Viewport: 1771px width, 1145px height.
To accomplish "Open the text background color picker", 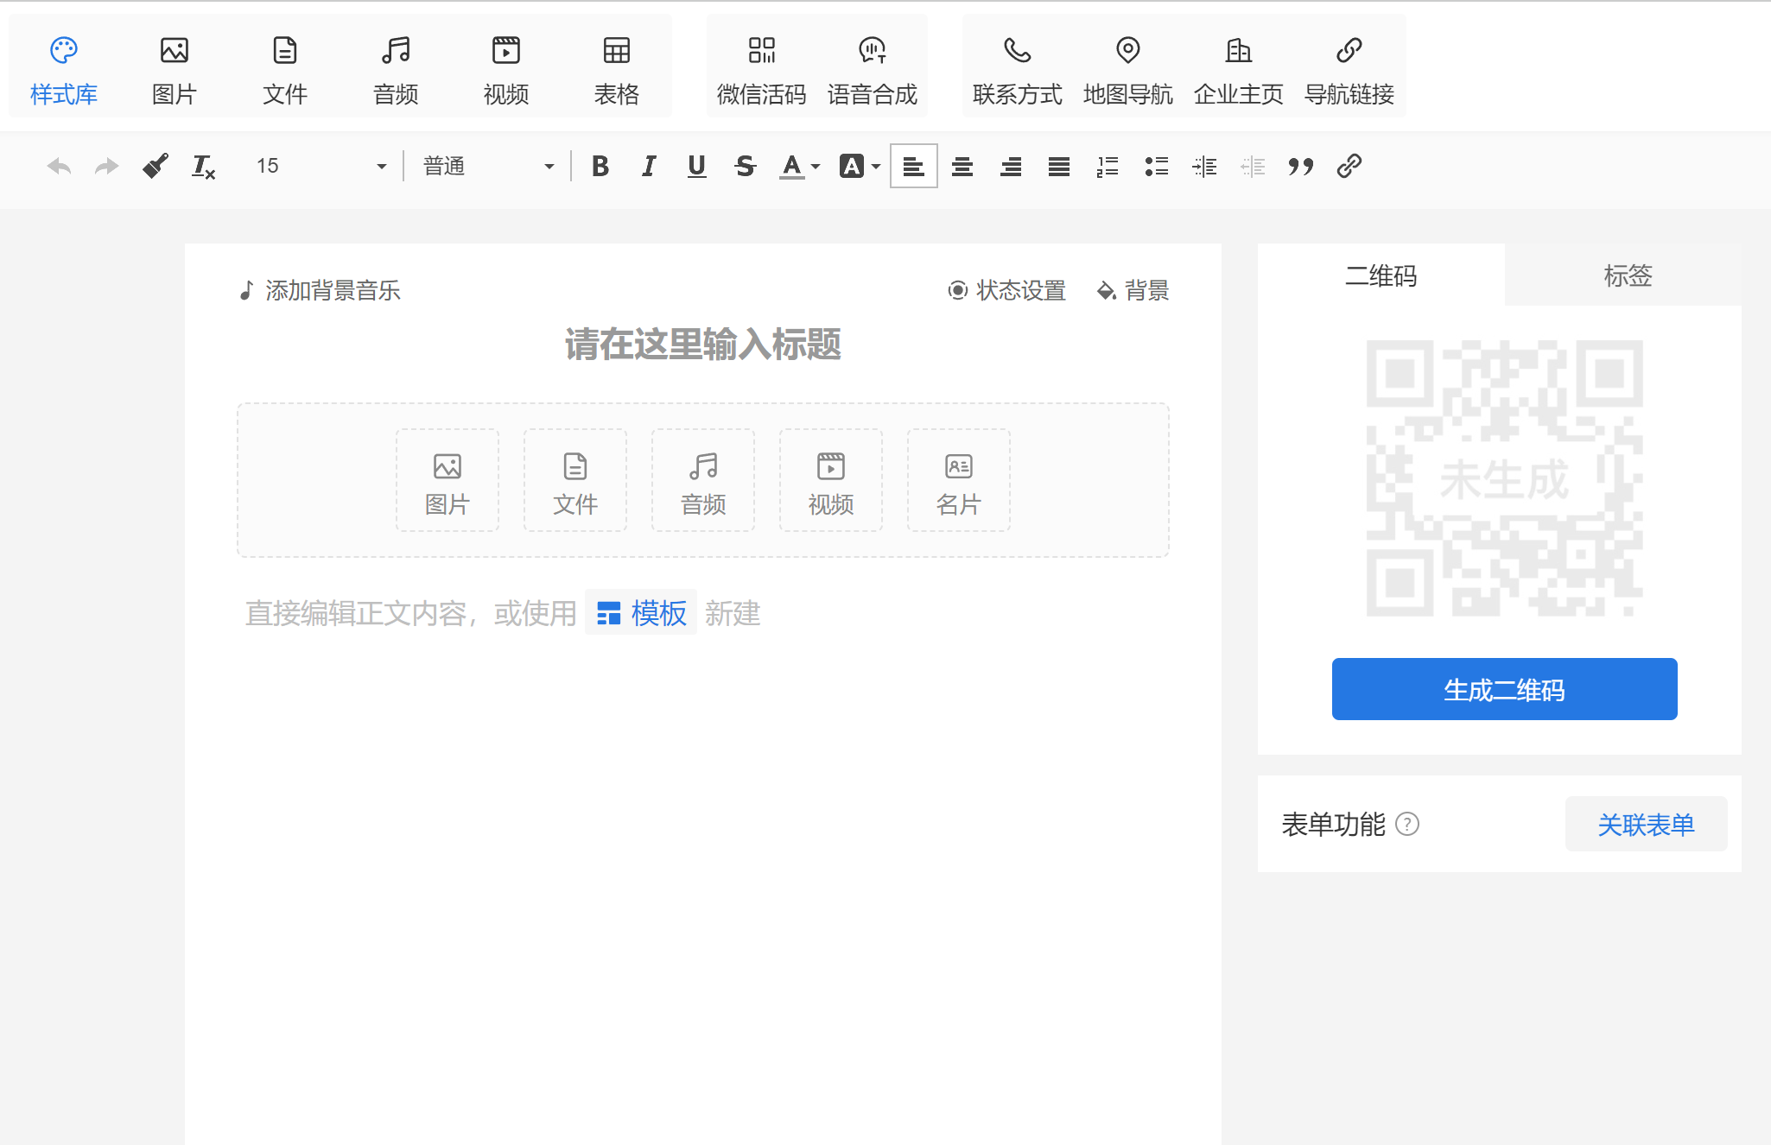I will click(x=860, y=166).
